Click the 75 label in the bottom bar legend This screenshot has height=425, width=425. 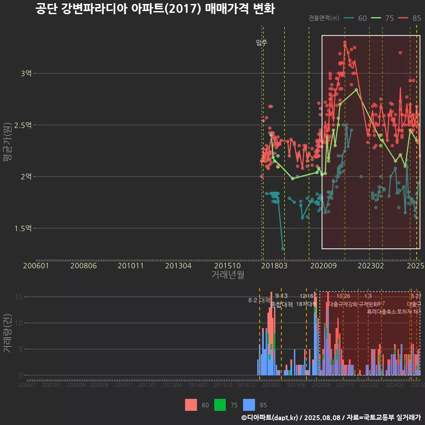point(234,405)
